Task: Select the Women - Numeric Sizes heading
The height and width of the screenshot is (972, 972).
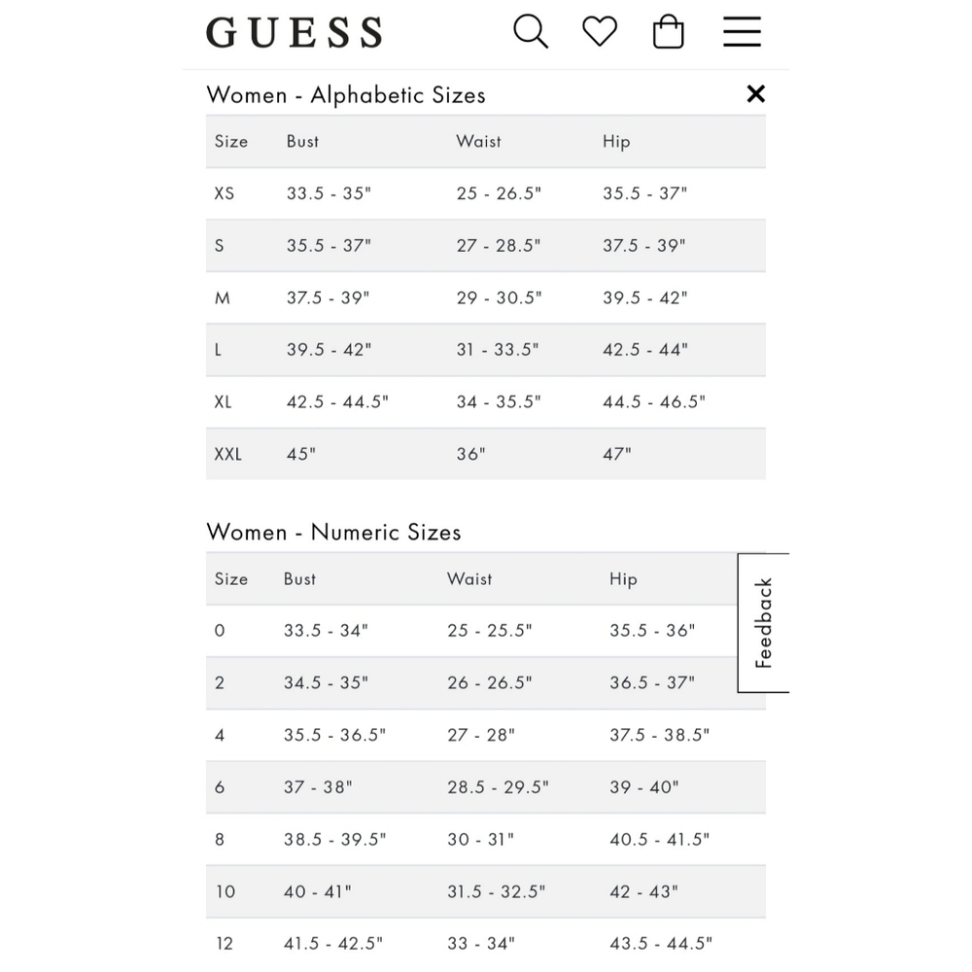Action: (x=334, y=533)
